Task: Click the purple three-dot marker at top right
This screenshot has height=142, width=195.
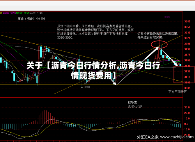Action: (x=167, y=17)
